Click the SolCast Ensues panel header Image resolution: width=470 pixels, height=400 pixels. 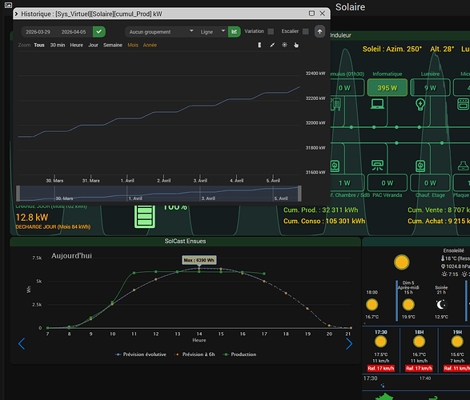(x=185, y=242)
